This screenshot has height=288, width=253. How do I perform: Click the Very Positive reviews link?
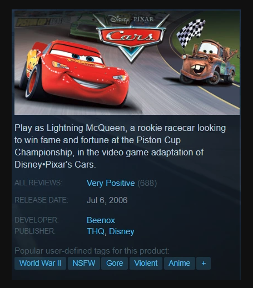point(111,183)
